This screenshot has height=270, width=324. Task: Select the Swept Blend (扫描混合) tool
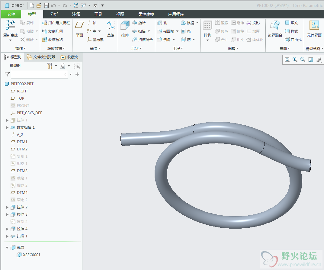(142, 40)
